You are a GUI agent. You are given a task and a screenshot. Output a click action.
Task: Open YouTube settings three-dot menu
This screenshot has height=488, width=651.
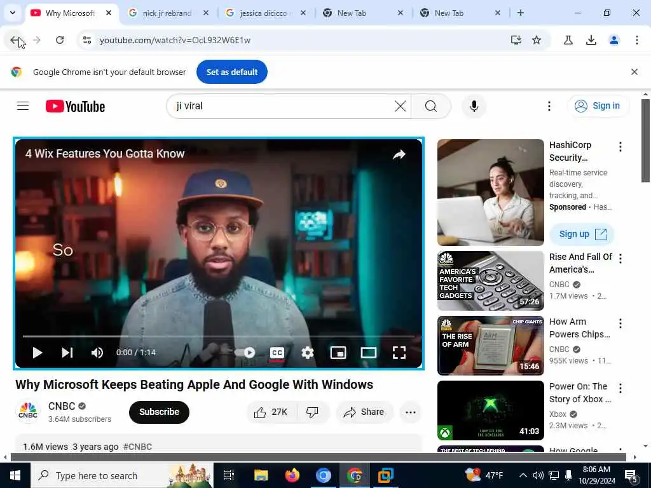click(x=549, y=106)
